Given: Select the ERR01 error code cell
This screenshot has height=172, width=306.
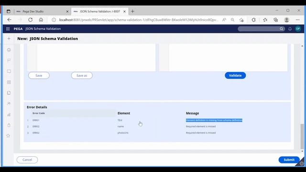Looking at the screenshot, I should click(36, 120).
